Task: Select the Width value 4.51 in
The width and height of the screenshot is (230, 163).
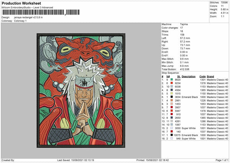Action: 224,13
